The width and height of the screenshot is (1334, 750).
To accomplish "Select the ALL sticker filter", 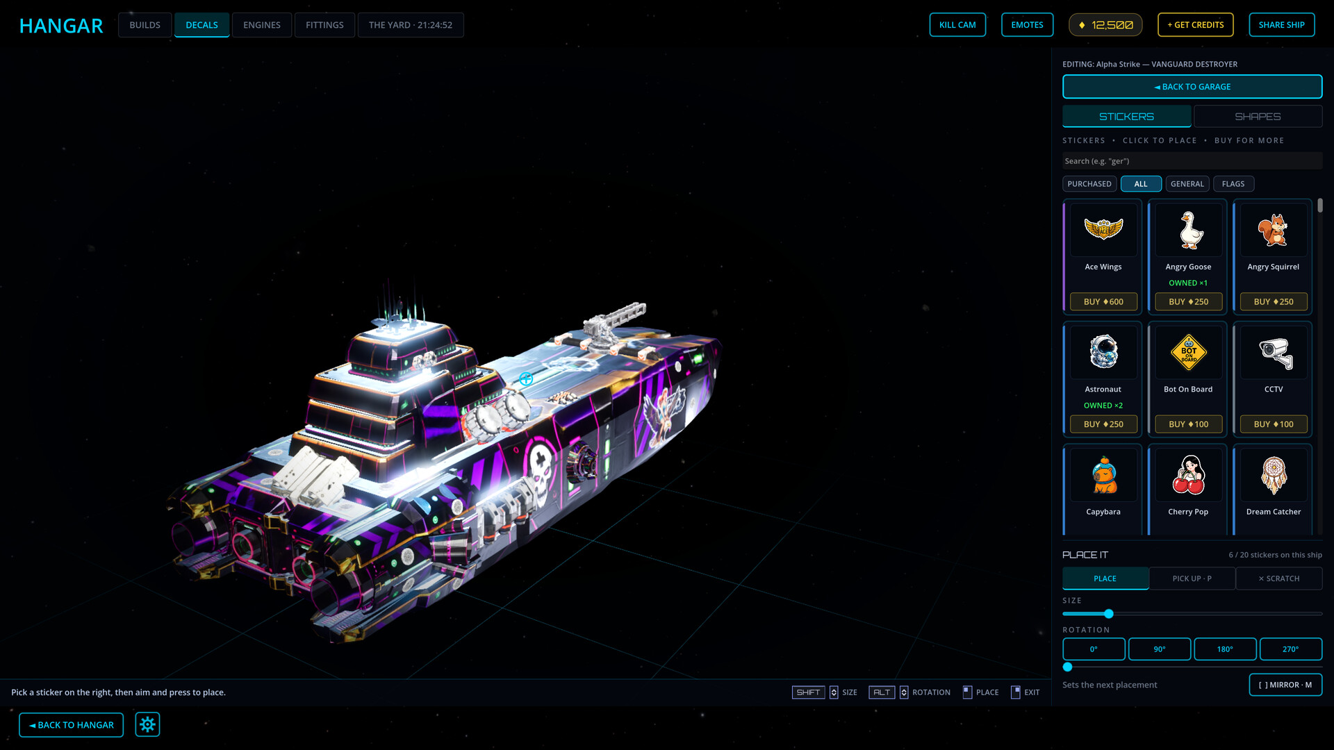I will click(1141, 184).
